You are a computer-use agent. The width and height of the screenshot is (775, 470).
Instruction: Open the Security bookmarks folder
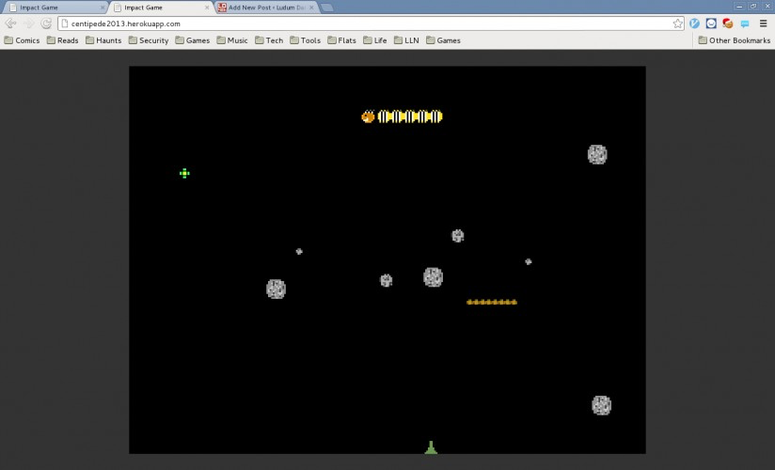click(x=149, y=40)
